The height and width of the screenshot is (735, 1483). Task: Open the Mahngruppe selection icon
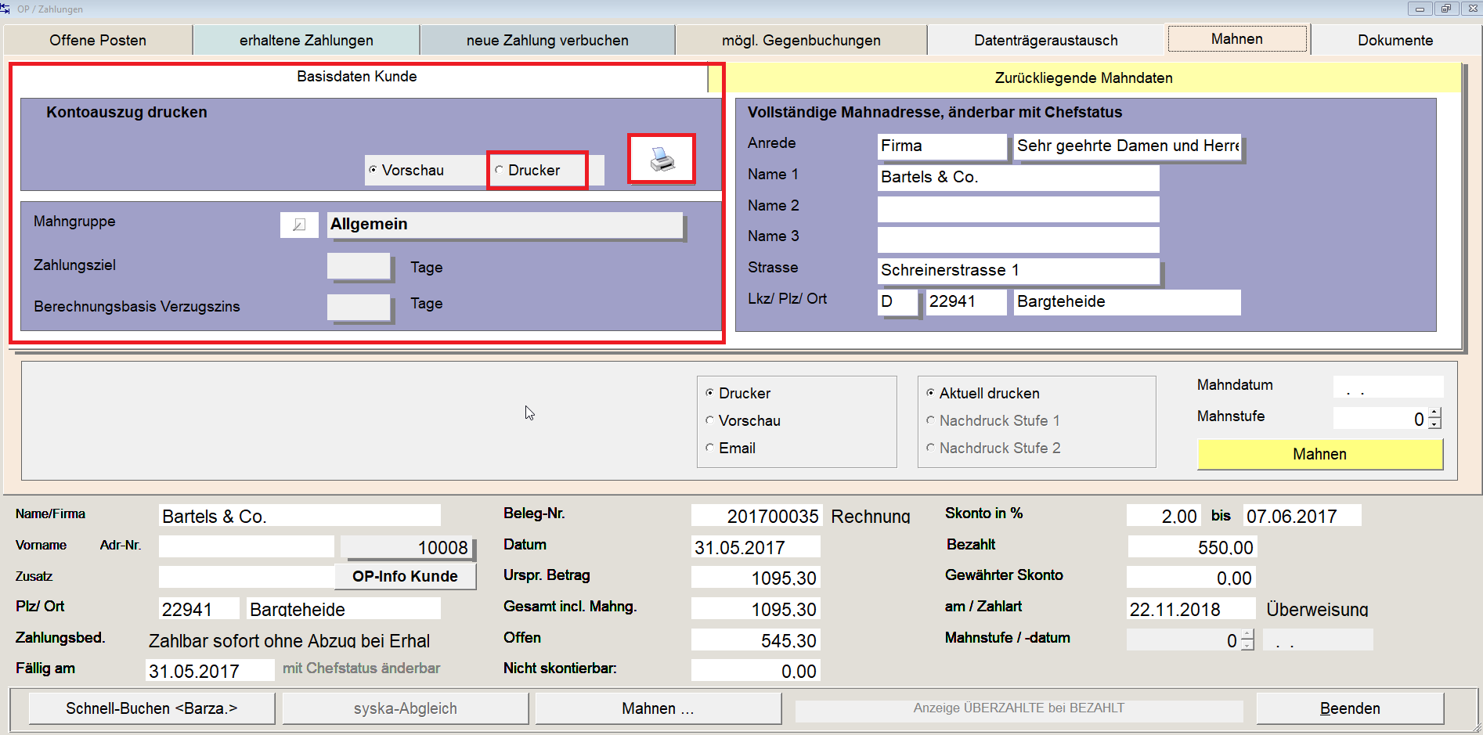[x=299, y=225]
